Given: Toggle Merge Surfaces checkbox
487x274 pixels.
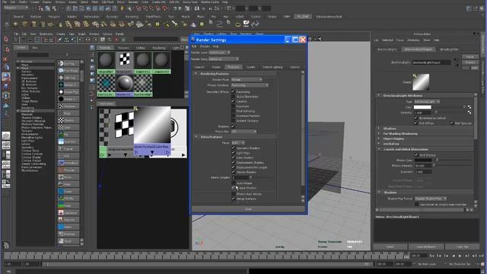Looking at the screenshot, I should 234,199.
